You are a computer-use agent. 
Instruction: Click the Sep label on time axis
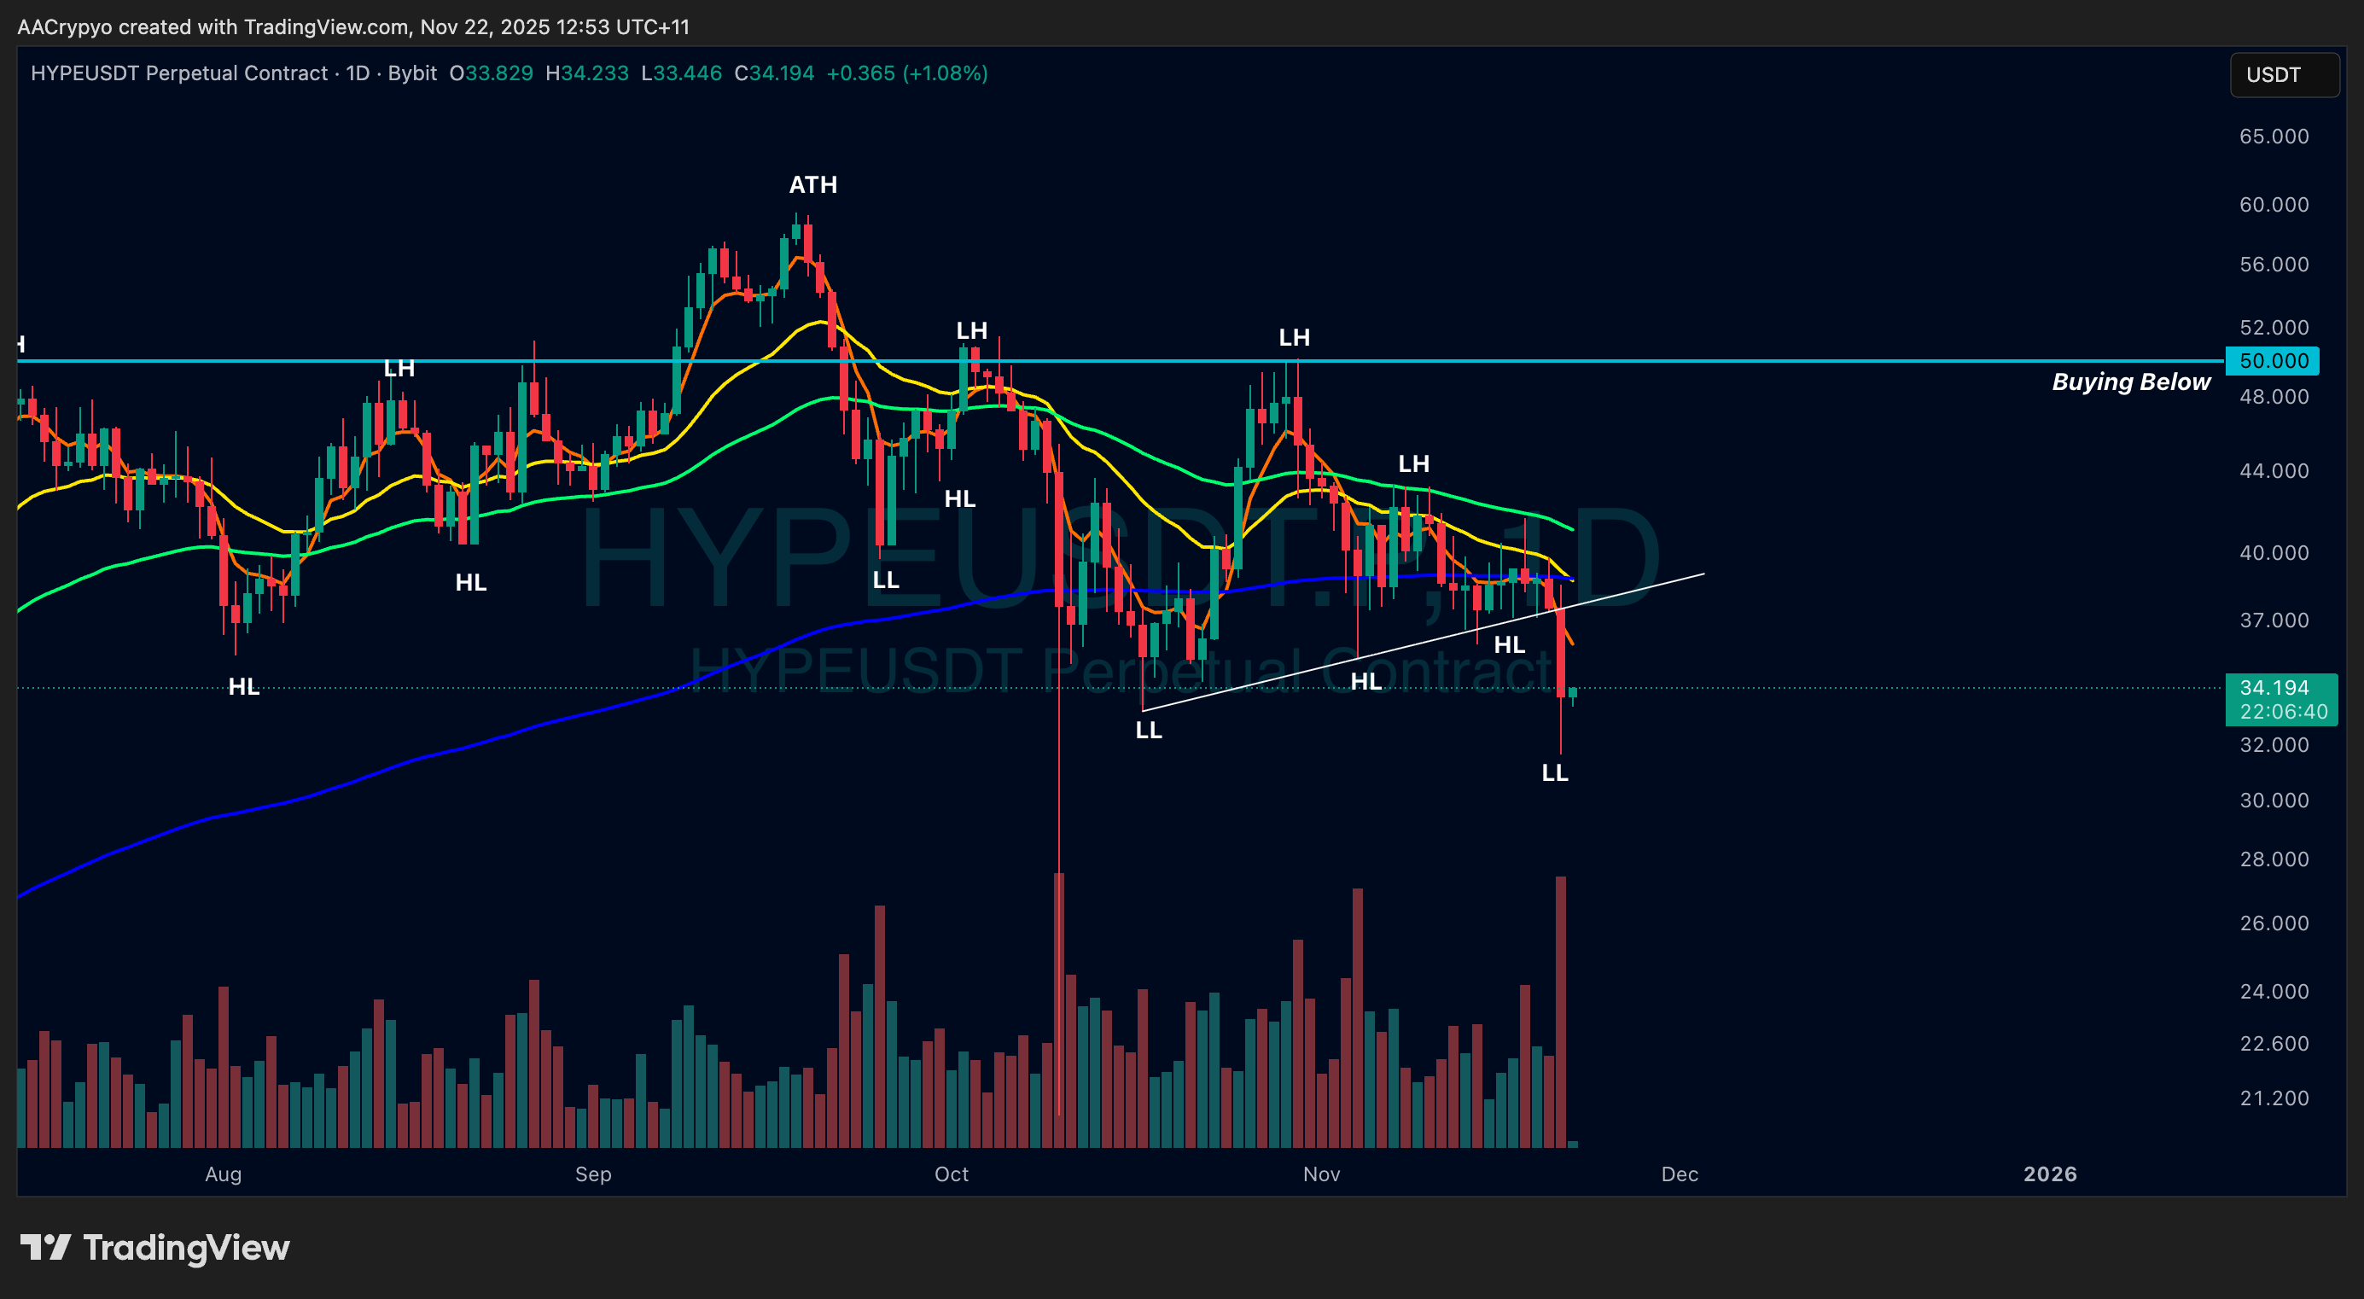[x=593, y=1174]
